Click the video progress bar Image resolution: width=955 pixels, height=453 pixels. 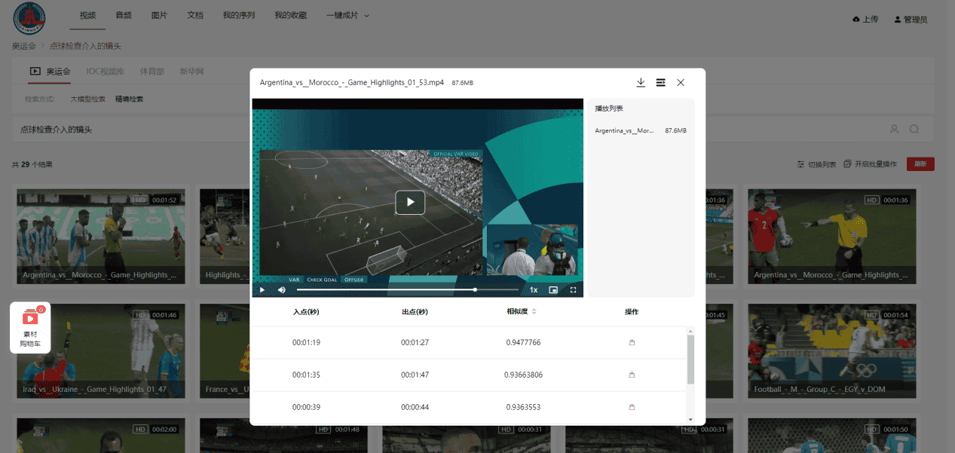pyautogui.click(x=386, y=289)
